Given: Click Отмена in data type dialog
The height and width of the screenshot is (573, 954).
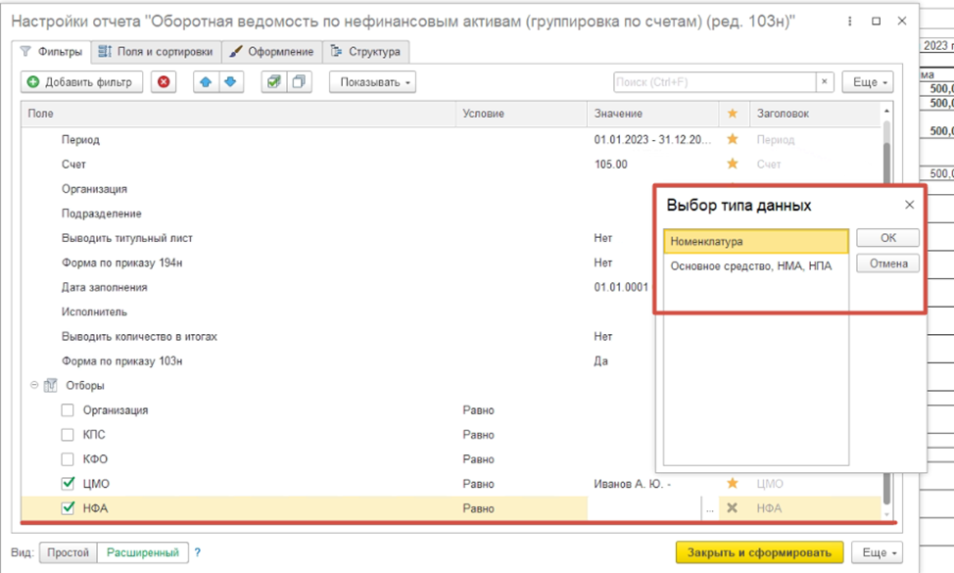Looking at the screenshot, I should coord(887,263).
